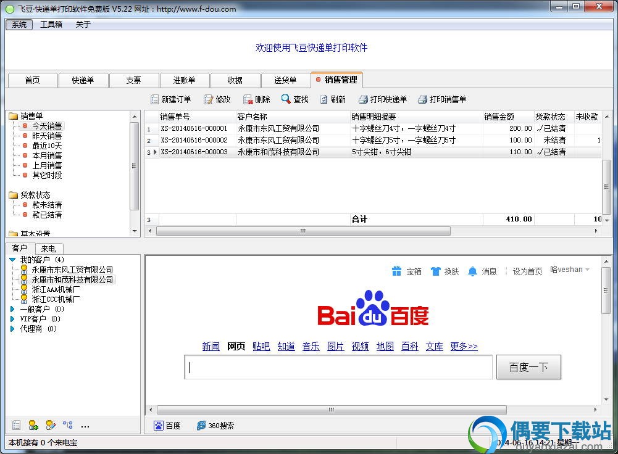Focus the Baidu search input box
Image resolution: width=618 pixels, height=454 pixels.
point(338,367)
